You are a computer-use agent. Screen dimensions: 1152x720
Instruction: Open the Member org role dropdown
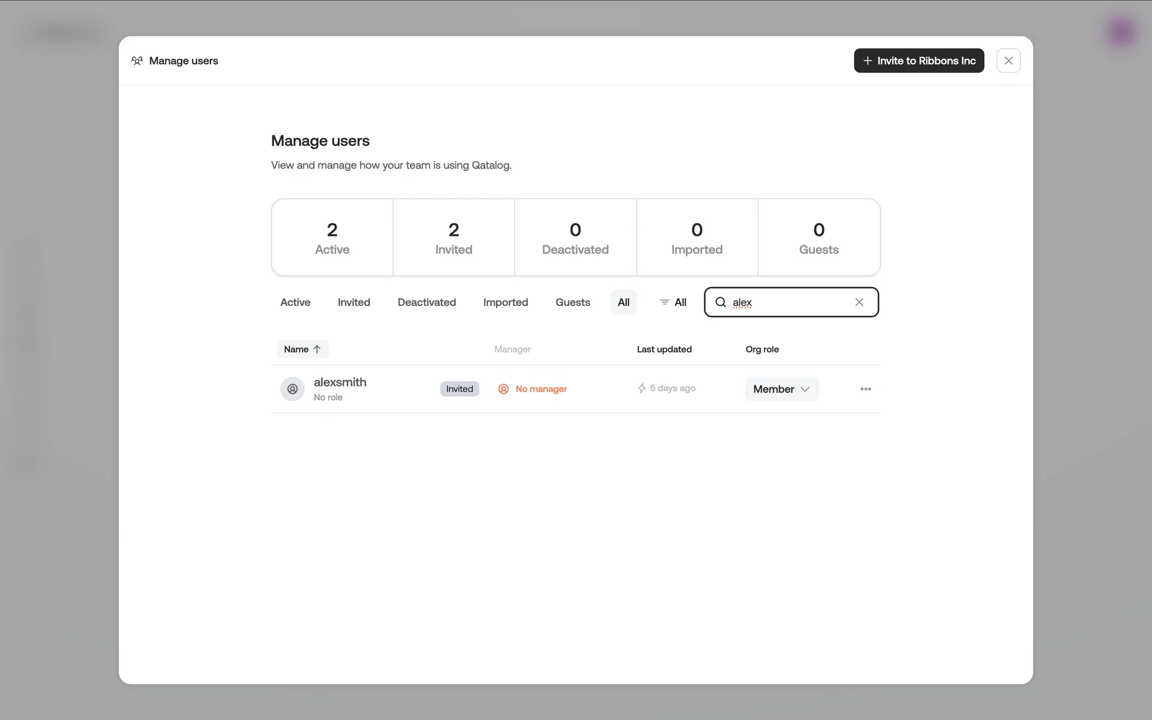tap(781, 389)
